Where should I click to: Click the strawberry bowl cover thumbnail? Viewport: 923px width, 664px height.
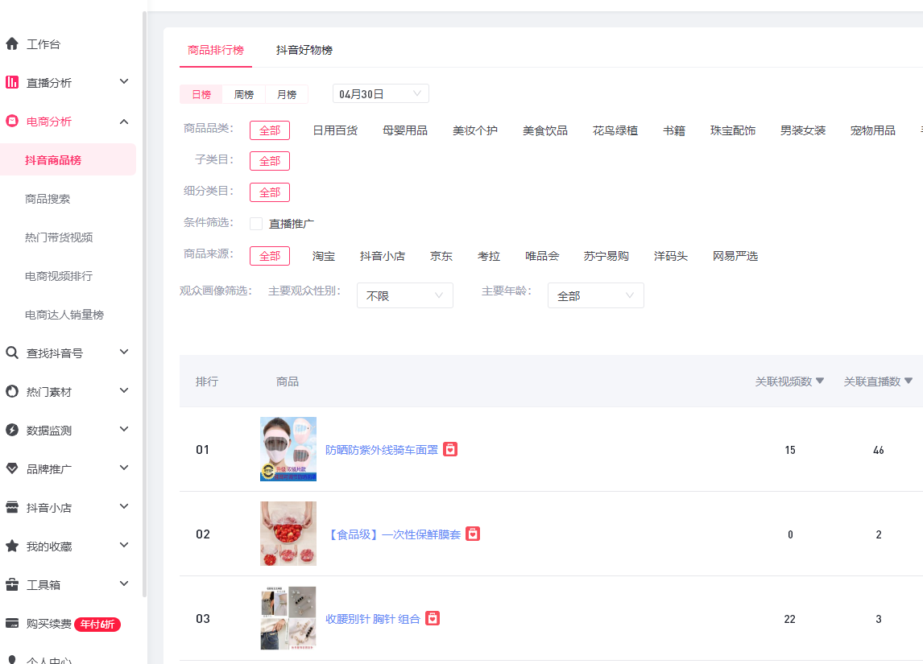tap(288, 534)
